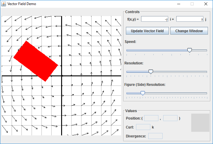Minimize the Vector Field Demo window
This screenshot has height=144, width=213.
[179, 4]
